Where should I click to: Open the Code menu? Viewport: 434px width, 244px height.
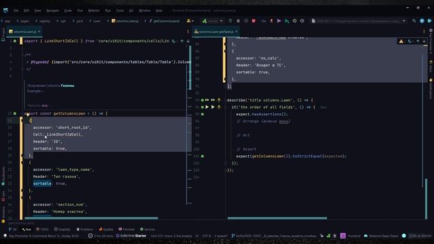[x=68, y=11]
